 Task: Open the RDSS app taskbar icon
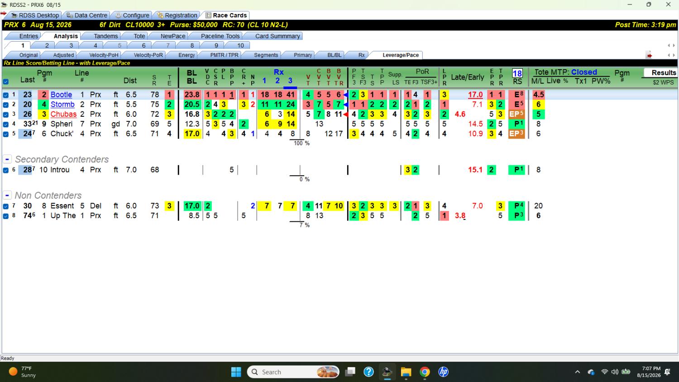pos(387,372)
